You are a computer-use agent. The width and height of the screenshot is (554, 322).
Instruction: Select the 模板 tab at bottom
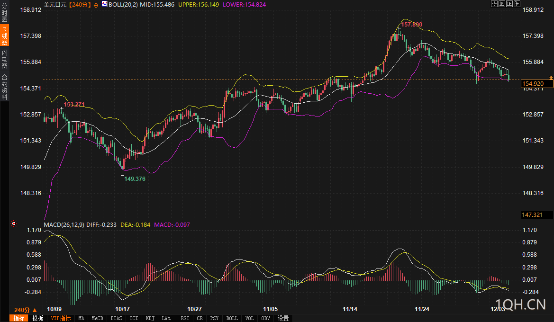tap(38, 318)
